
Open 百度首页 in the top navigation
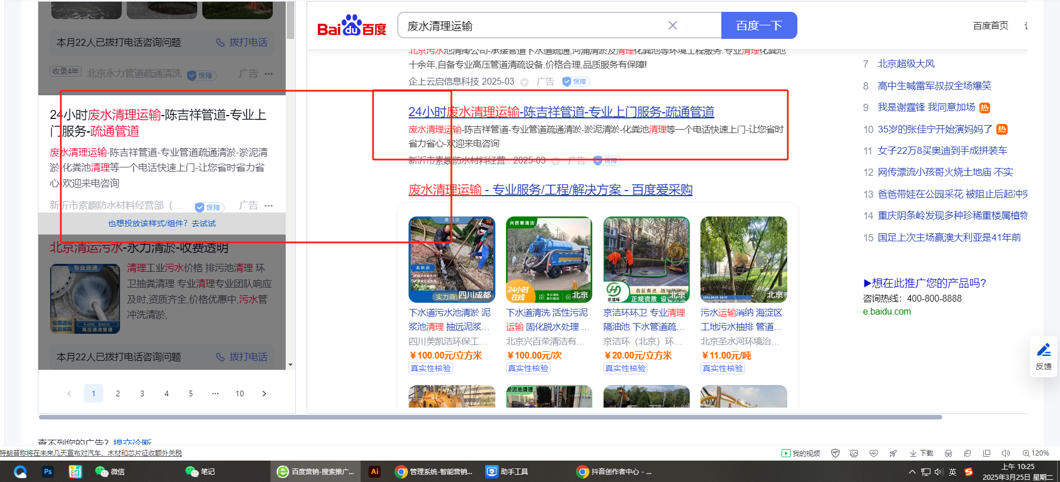point(990,26)
